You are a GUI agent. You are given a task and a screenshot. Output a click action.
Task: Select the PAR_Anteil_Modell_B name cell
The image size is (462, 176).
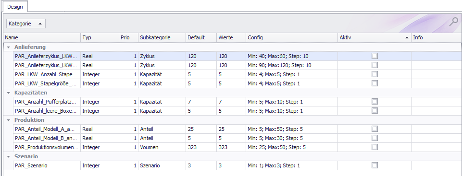click(47, 138)
